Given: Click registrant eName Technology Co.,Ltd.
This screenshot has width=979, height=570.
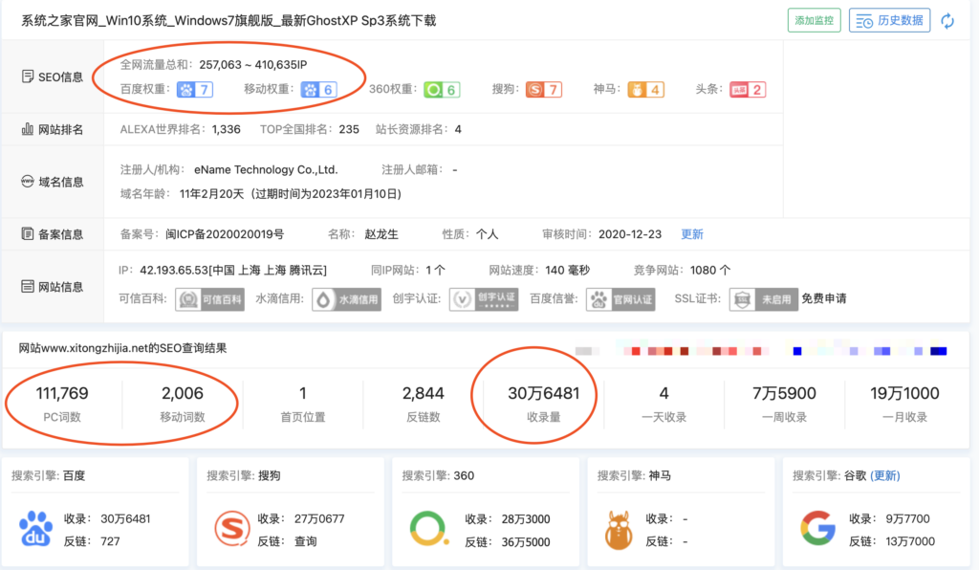Looking at the screenshot, I should pos(266,170).
